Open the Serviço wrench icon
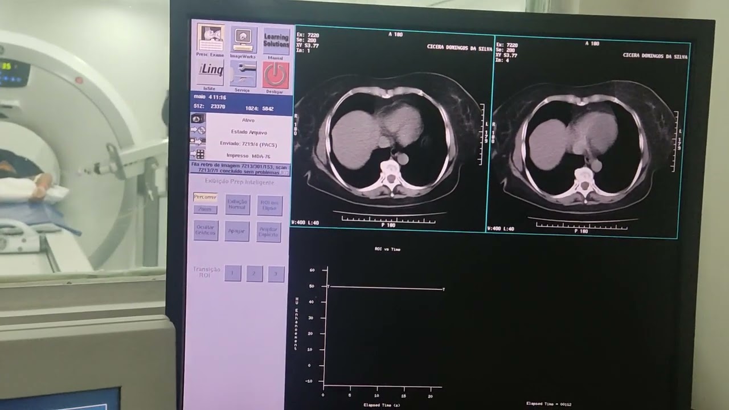Screen dimensions: 729x410 (243, 74)
